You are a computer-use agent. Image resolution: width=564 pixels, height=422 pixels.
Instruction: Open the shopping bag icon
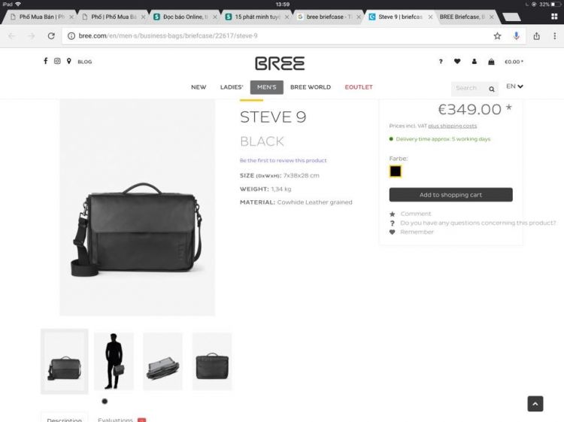click(x=491, y=62)
